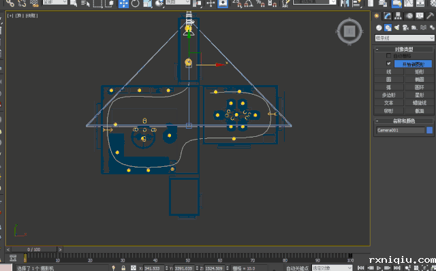Select the Lights create category
The image size is (436, 271).
coord(396,27)
